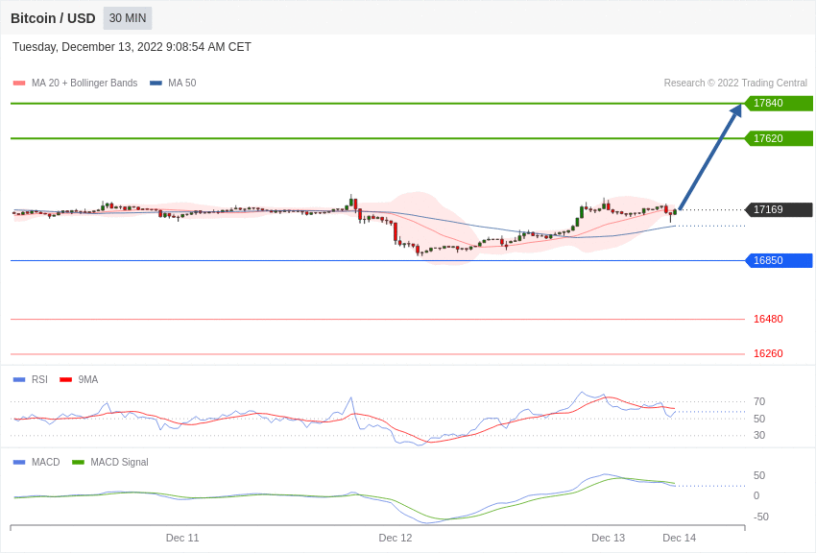This screenshot has height=553, width=816.
Task: Click the RSI 50 axis value
Action: (x=759, y=419)
